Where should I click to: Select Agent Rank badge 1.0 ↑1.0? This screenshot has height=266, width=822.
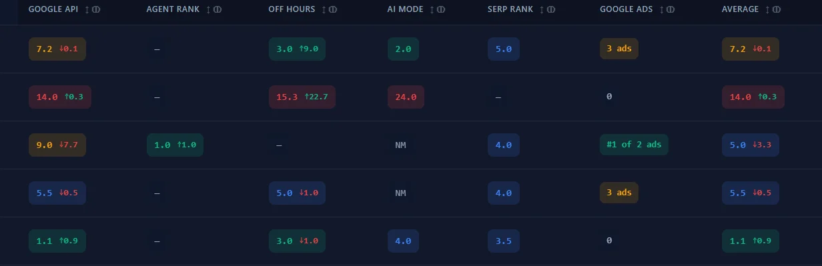click(175, 145)
